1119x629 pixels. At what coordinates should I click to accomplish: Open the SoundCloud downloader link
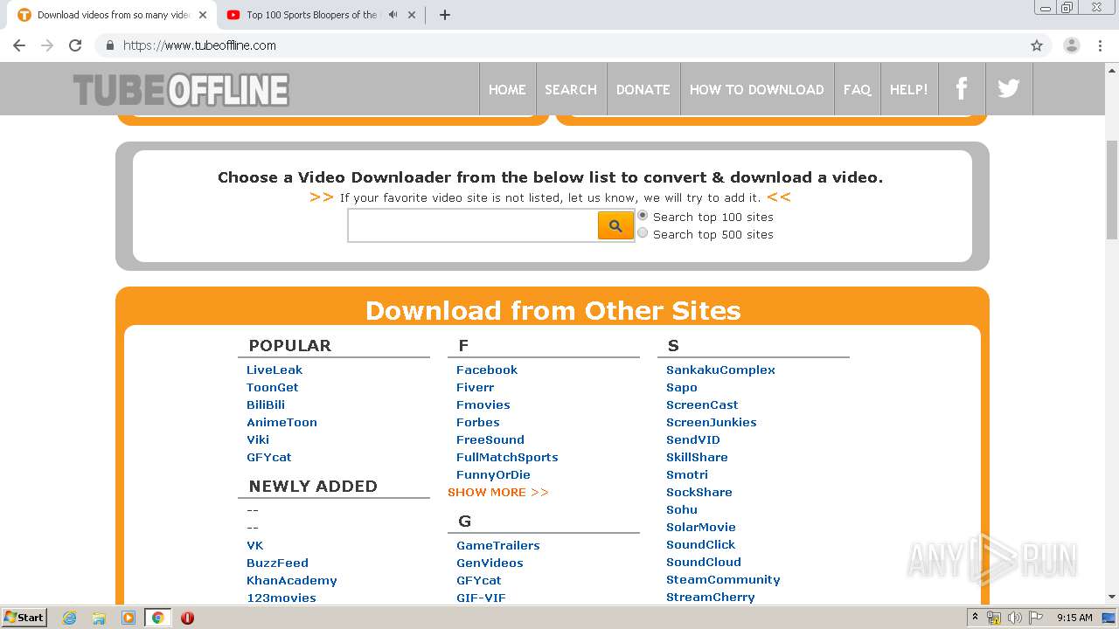704,562
